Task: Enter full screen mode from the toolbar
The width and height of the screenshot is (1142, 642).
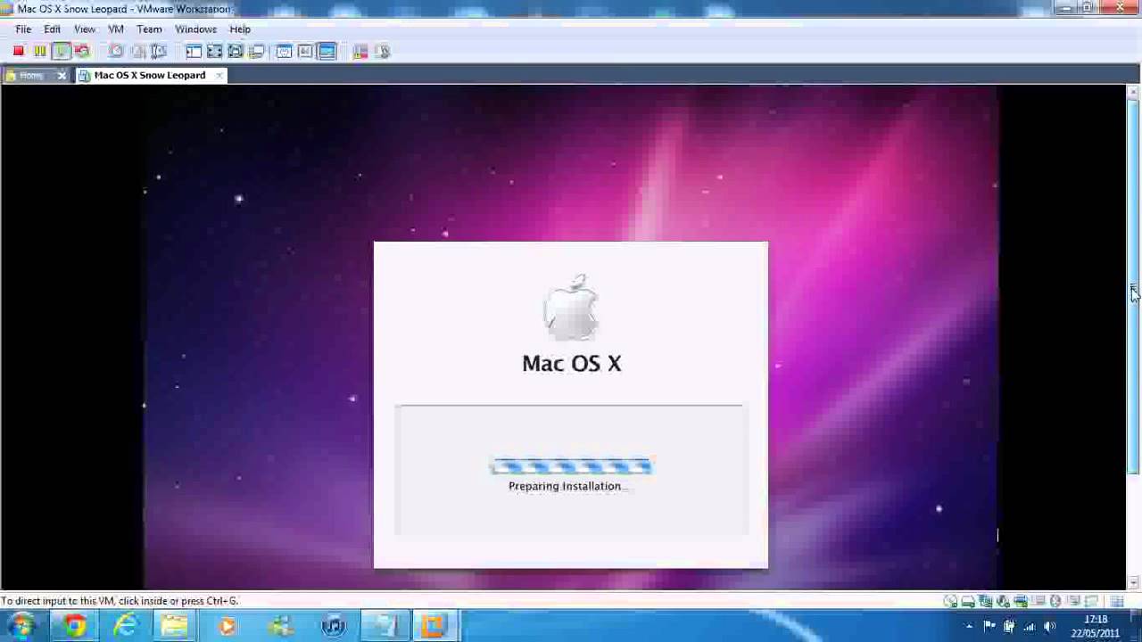Action: click(x=236, y=52)
